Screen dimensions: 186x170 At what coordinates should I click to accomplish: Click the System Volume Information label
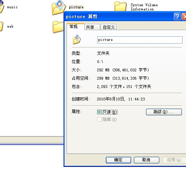pos(144,7)
